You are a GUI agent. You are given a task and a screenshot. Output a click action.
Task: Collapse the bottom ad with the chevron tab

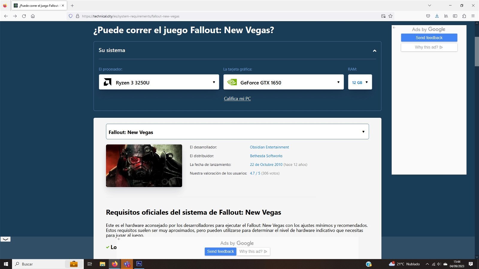pyautogui.click(x=5, y=239)
